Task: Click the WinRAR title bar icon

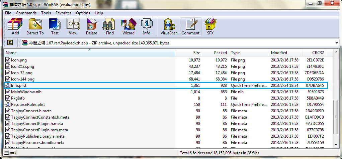Action: (5, 5)
